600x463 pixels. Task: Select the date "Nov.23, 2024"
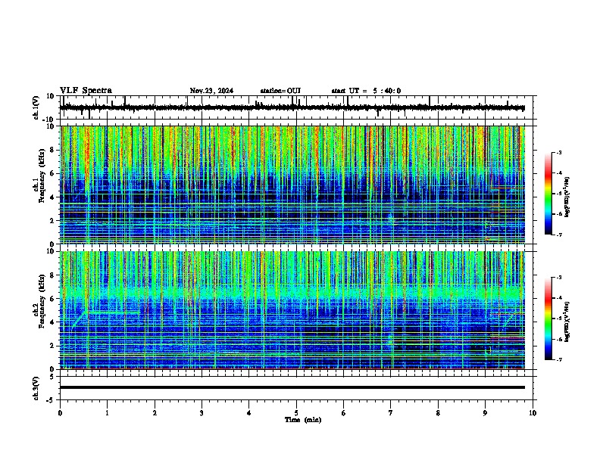point(211,91)
